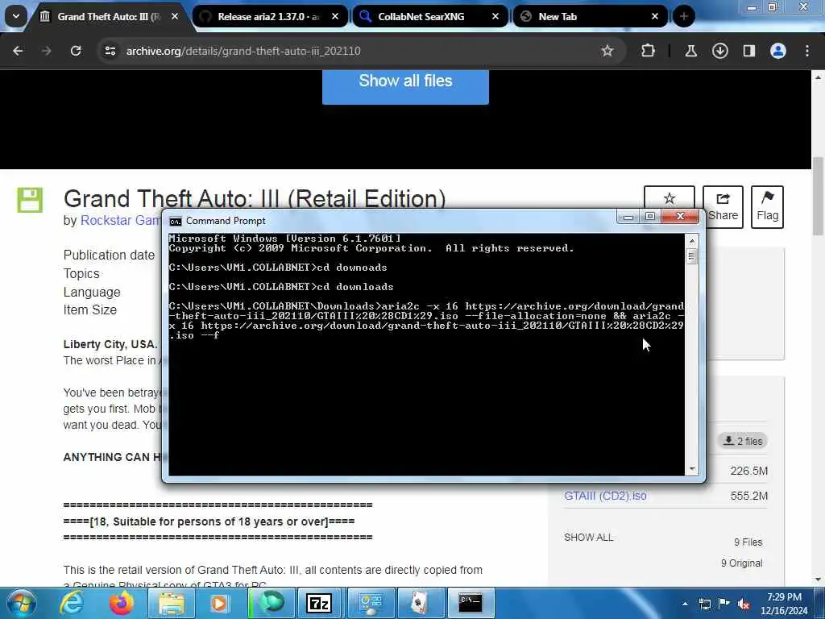The image size is (825, 619).
Task: Open the network tray icon
Action: point(704,604)
